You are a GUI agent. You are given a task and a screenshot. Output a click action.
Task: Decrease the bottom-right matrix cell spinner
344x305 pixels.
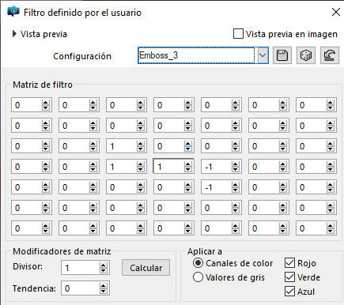pos(331,231)
